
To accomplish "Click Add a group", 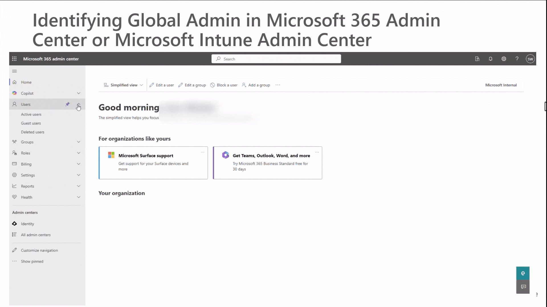I will [256, 85].
